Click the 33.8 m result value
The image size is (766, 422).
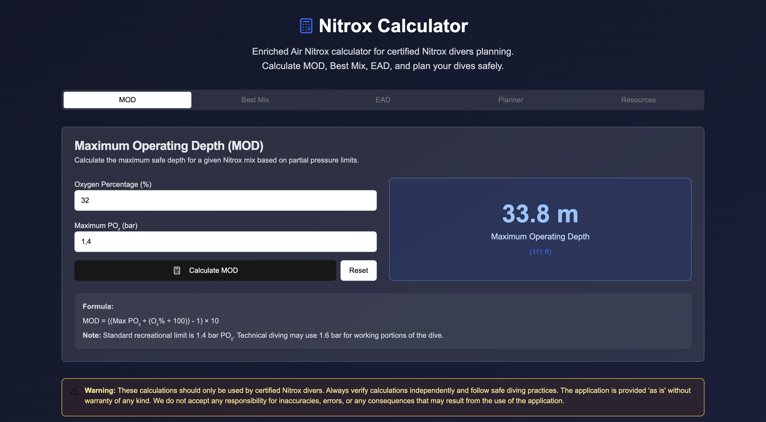click(540, 213)
